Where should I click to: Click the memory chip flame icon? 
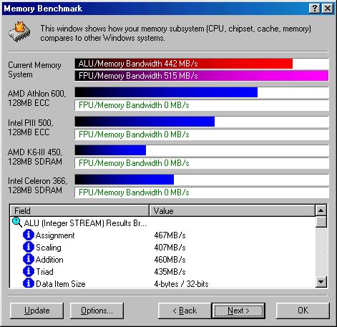coord(19,31)
